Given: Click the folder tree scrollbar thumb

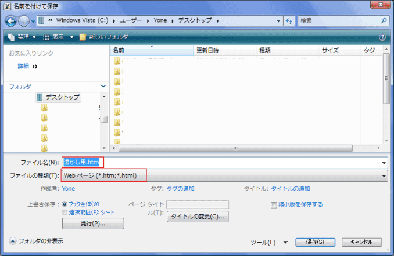Looking at the screenshot, I should [104, 119].
